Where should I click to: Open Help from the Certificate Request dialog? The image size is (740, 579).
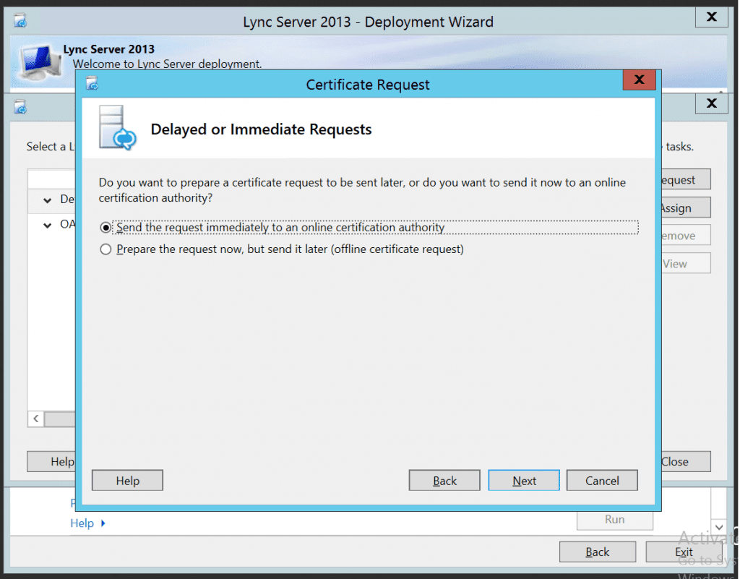127,480
